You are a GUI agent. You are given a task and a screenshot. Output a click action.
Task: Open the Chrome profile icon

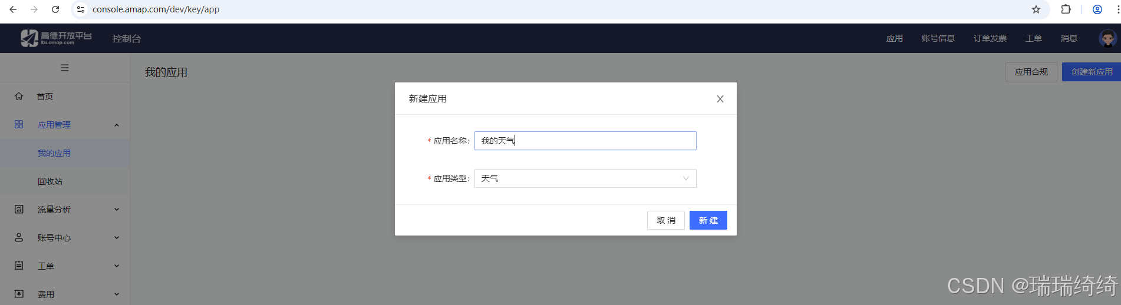pos(1097,9)
